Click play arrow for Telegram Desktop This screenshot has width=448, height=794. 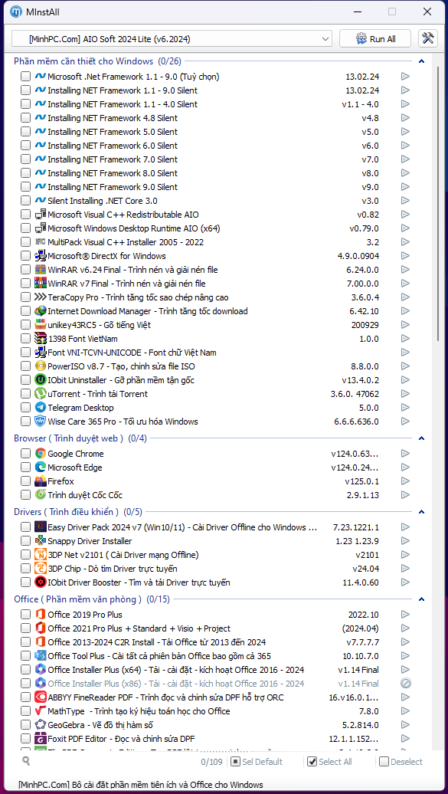point(405,408)
